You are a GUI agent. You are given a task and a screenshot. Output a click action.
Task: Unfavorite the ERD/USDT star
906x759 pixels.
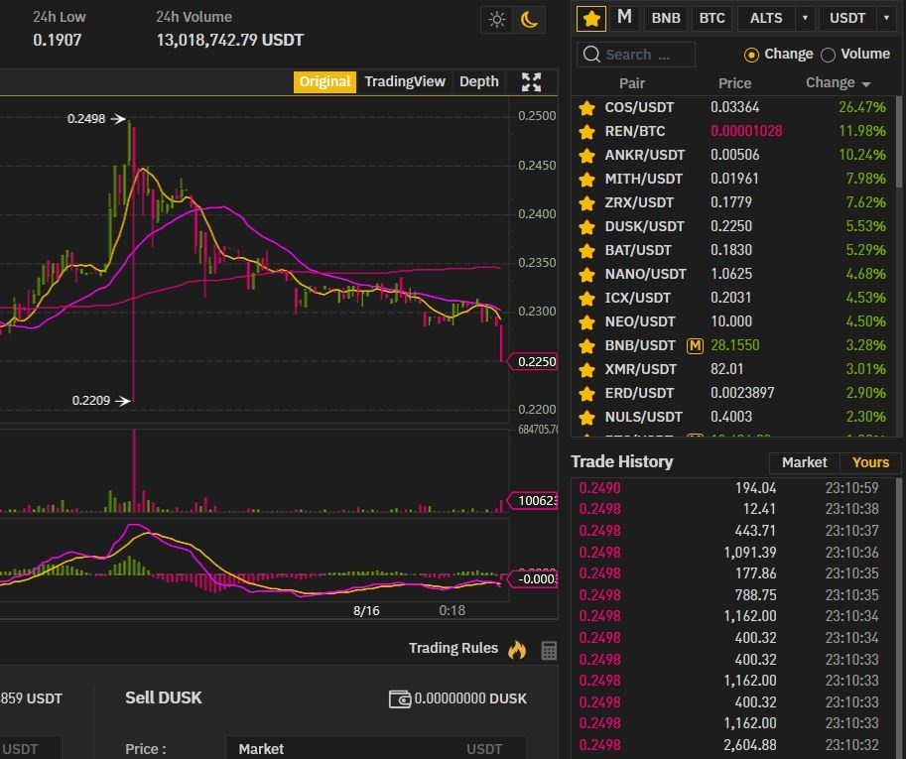click(x=586, y=393)
